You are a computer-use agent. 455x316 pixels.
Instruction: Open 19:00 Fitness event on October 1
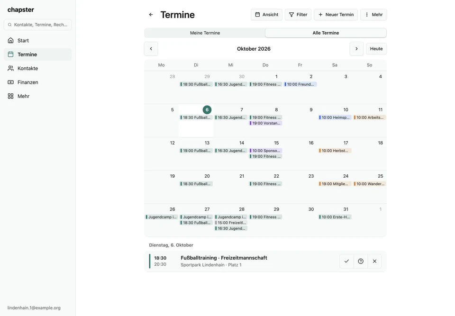265,84
